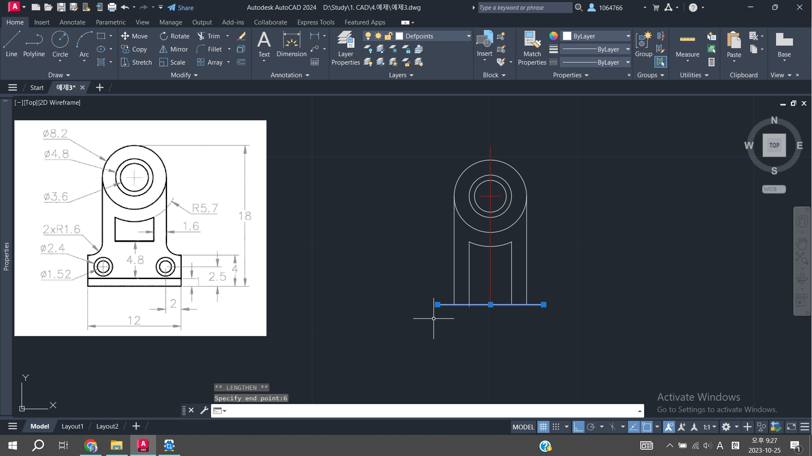Click the MODEL space button

click(523, 427)
